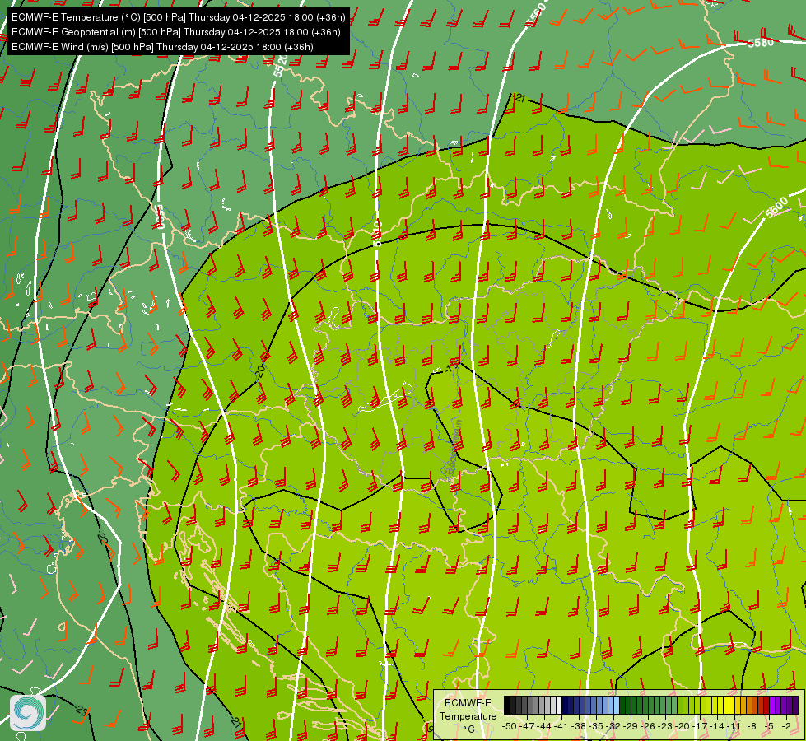Screen dimensions: 806x741
Task: Click the -35 legend scale value
Action: point(596,726)
